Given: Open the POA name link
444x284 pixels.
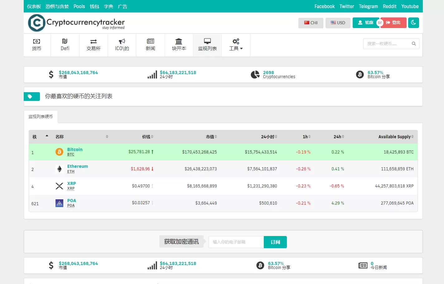Looking at the screenshot, I should tap(72, 201).
